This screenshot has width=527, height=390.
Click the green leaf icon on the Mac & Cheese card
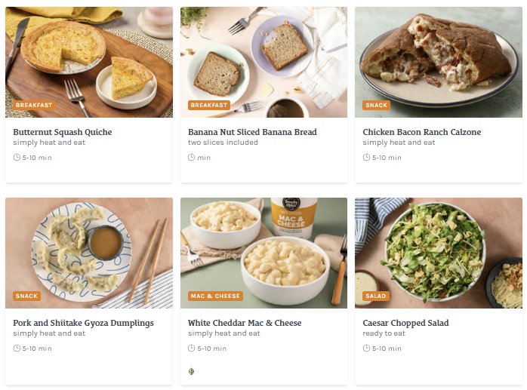click(x=192, y=371)
